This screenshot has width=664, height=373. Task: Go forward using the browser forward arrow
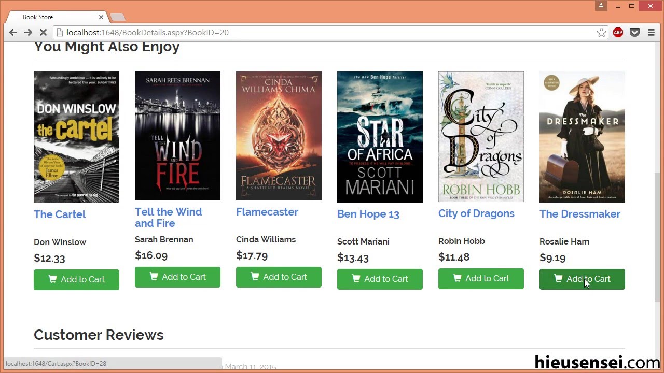coord(28,33)
